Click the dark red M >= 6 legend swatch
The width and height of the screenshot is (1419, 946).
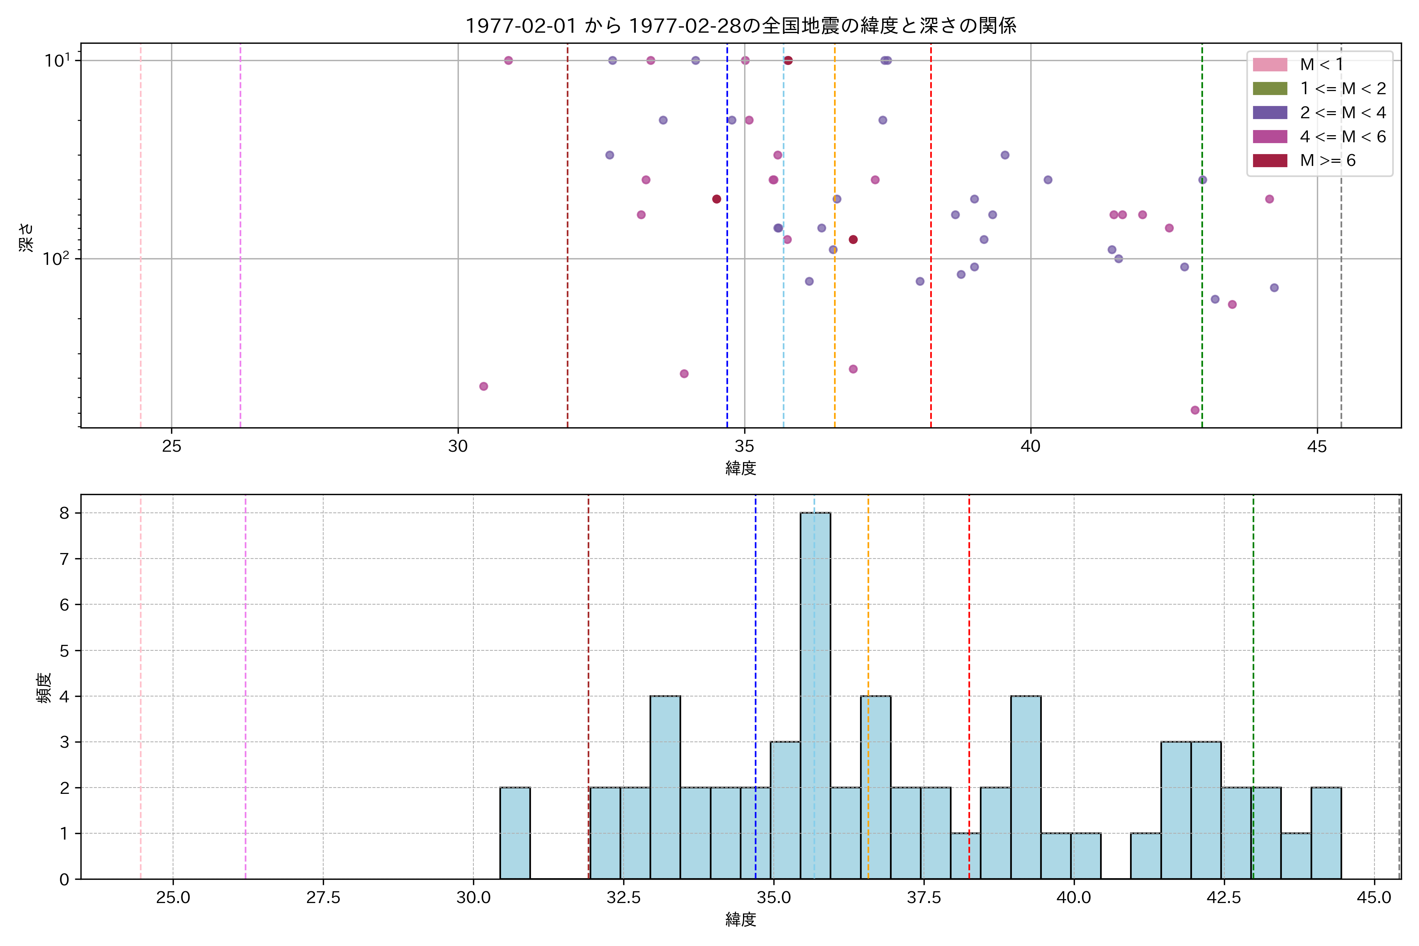[x=1270, y=160]
